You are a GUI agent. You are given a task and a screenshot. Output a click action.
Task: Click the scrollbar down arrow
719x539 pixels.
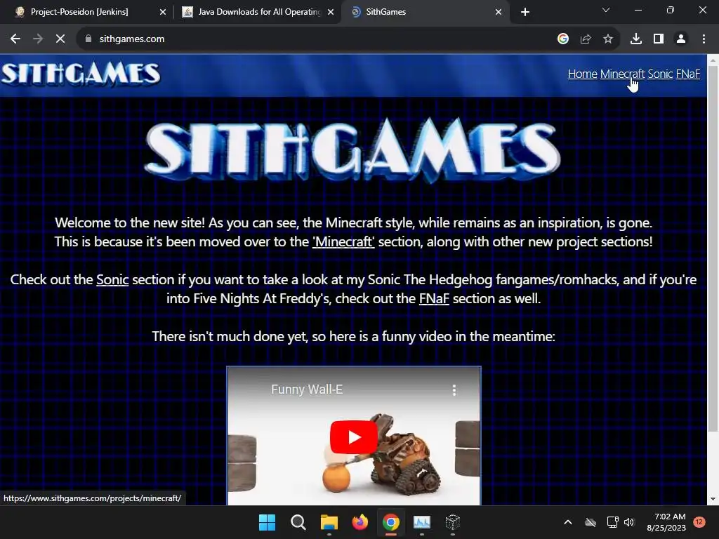[x=713, y=499]
